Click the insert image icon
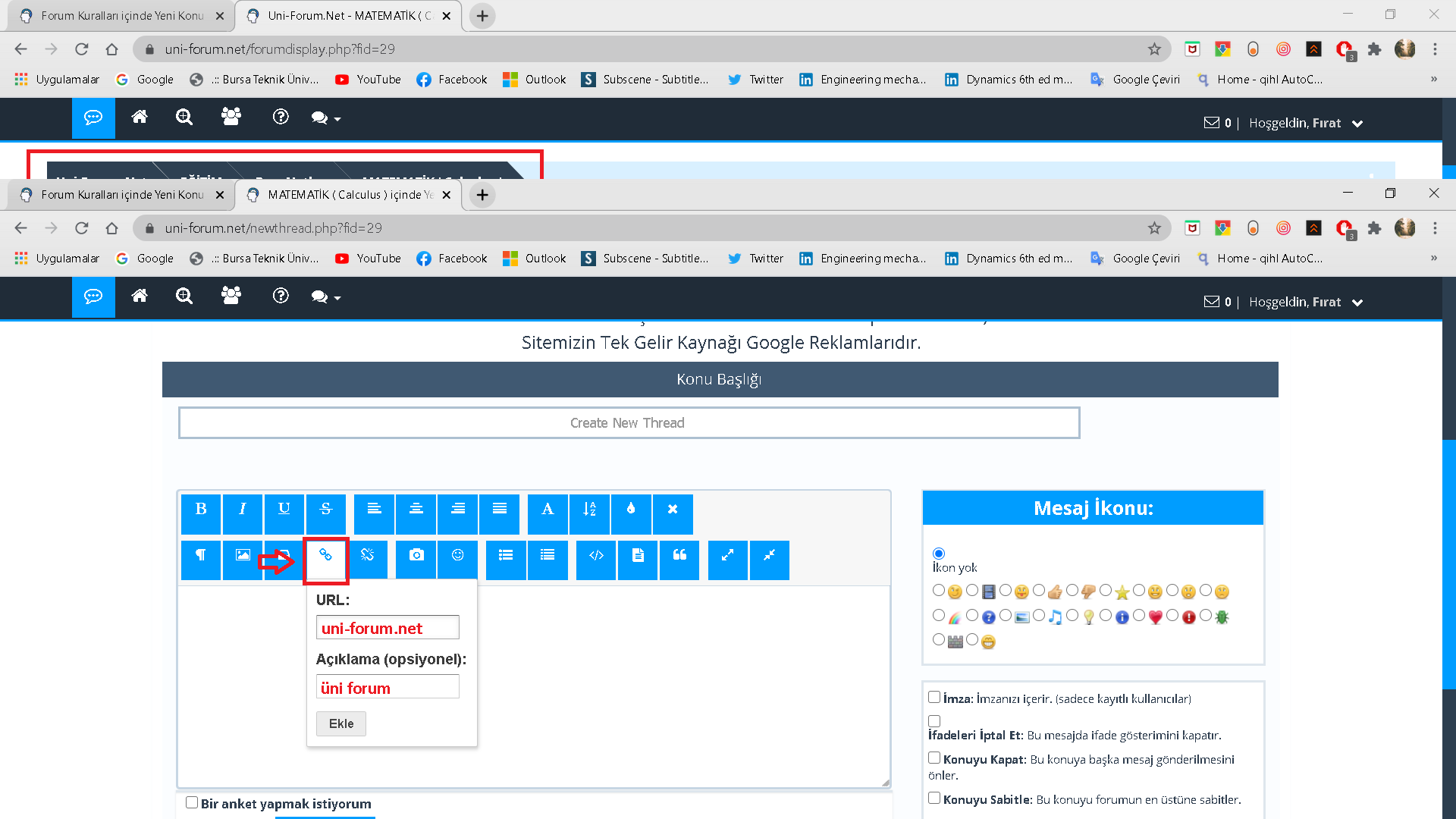Image resolution: width=1456 pixels, height=819 pixels. [x=243, y=560]
